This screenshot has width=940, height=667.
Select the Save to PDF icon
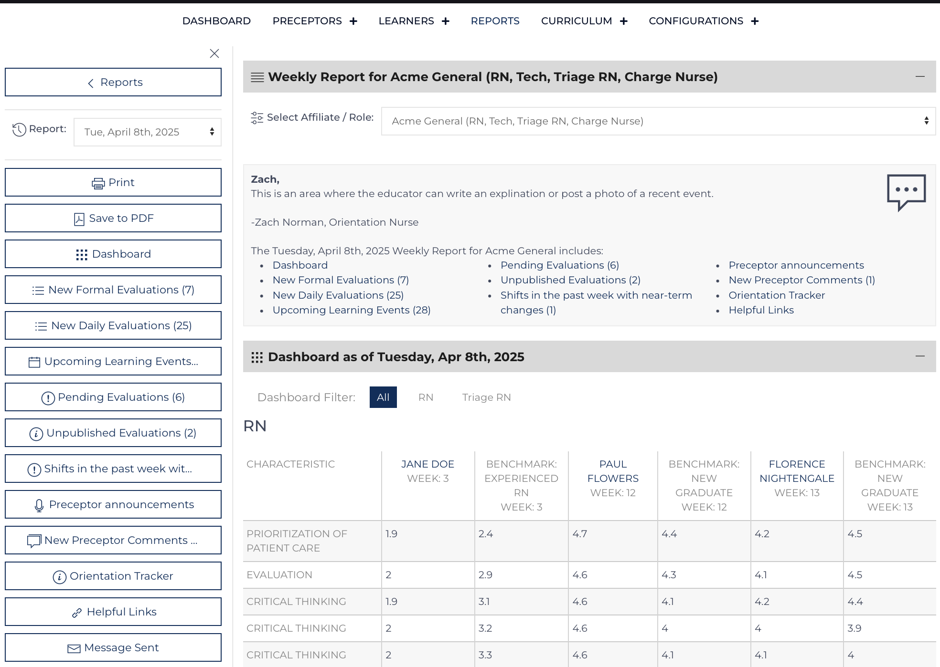point(80,218)
